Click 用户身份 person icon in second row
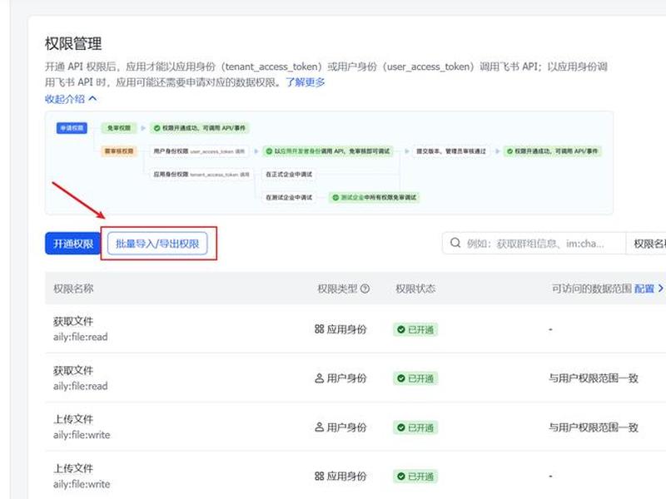Image resolution: width=666 pixels, height=499 pixels. [320, 378]
